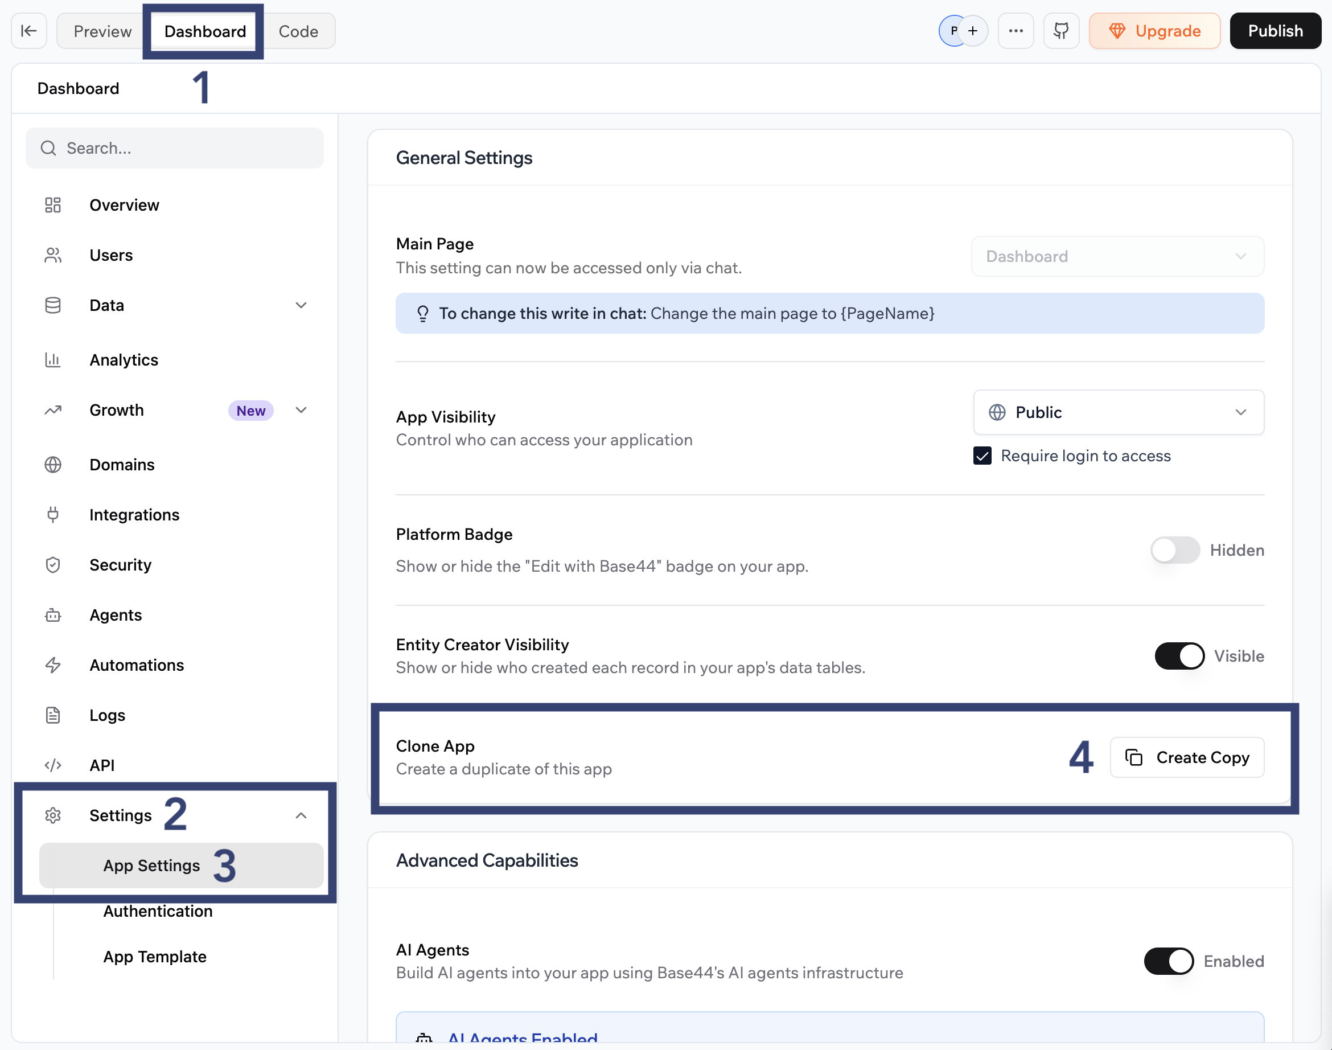Switch to the Preview tab
1332x1050 pixels.
[x=102, y=31]
